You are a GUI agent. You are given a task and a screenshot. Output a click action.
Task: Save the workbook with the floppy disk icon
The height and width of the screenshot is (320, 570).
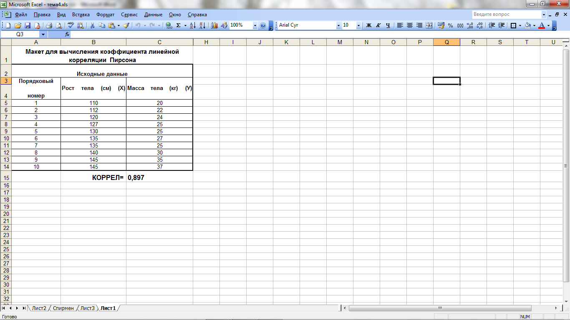click(x=28, y=25)
